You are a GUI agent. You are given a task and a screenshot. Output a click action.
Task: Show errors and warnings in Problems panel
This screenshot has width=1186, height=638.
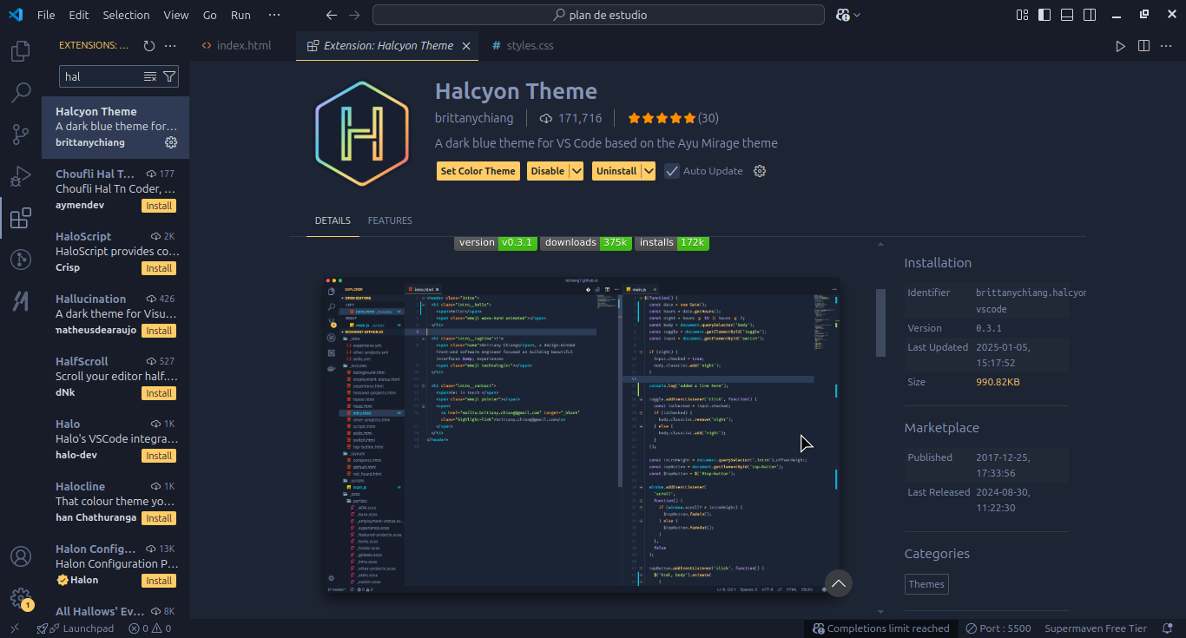pyautogui.click(x=149, y=628)
